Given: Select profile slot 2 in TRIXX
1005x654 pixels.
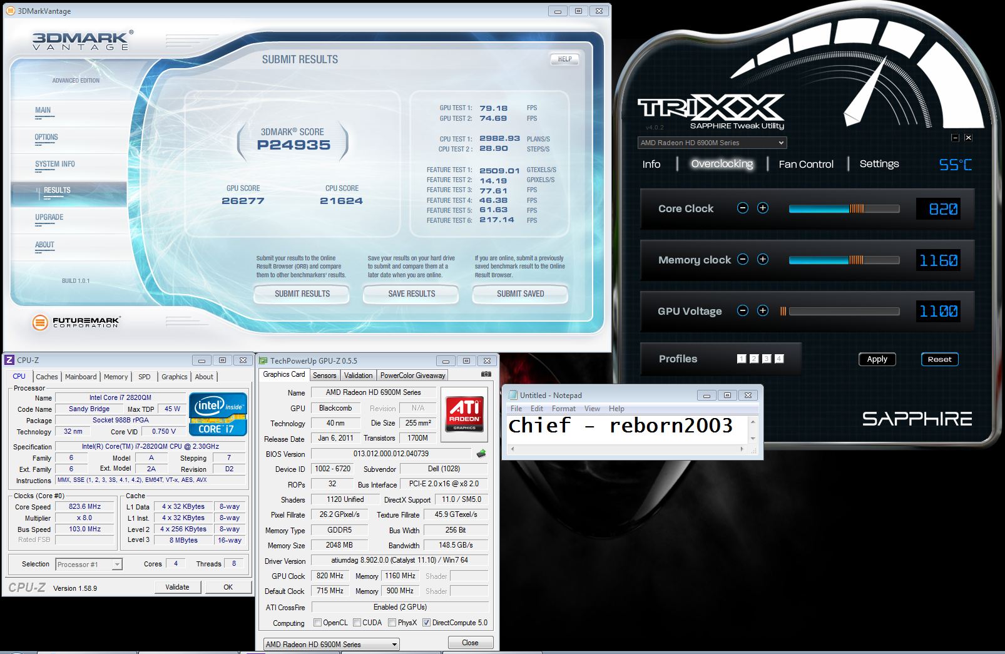Looking at the screenshot, I should (x=754, y=359).
